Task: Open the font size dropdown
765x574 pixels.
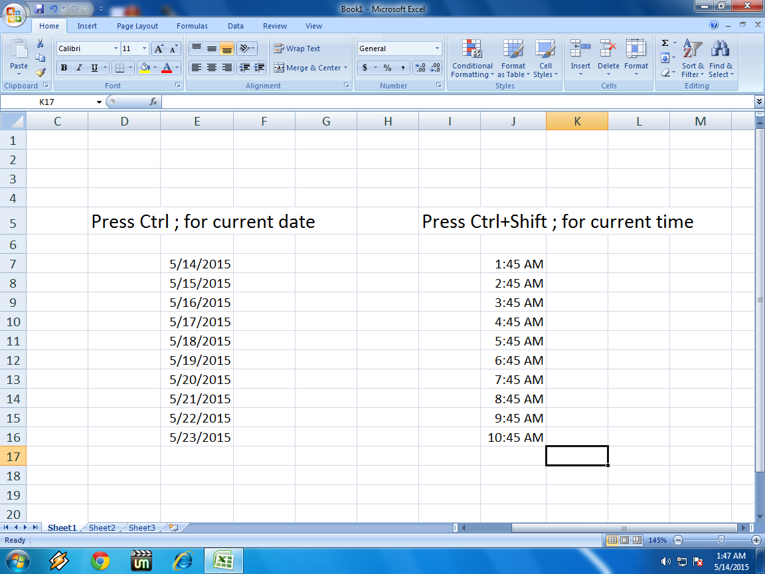Action: click(143, 48)
